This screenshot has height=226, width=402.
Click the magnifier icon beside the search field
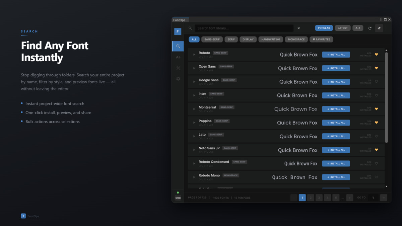click(190, 28)
